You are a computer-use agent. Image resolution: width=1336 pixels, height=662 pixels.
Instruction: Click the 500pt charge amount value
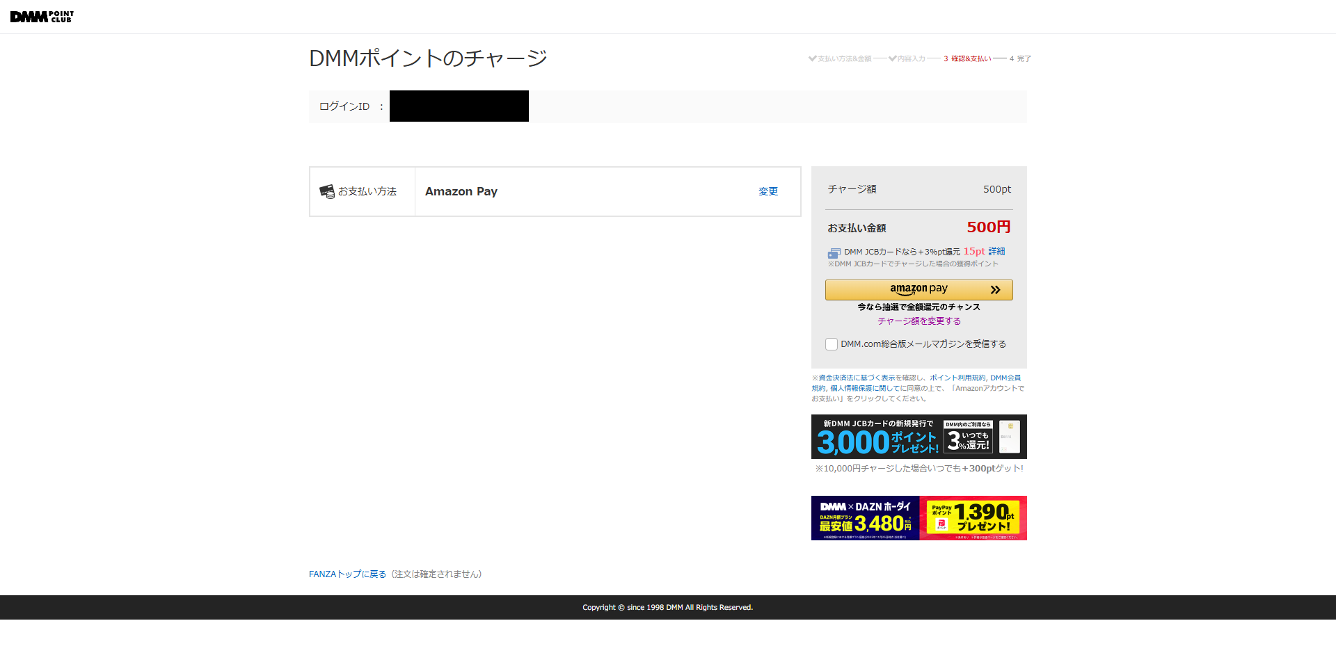tap(997, 189)
